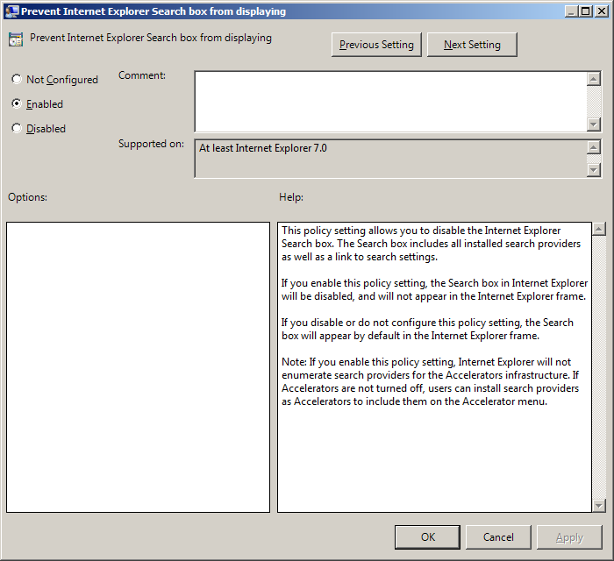Viewport: 614px width, 561px height.
Task: Click Supported on scroll down arrow
Action: pyautogui.click(x=594, y=169)
